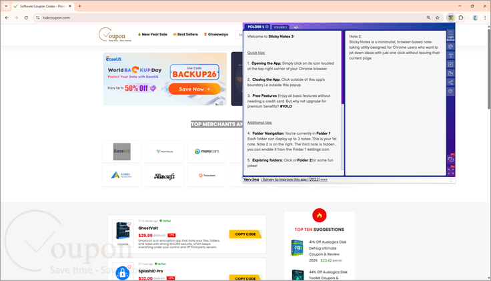Open a new browser tab
The image size is (491, 281).
click(80, 6)
